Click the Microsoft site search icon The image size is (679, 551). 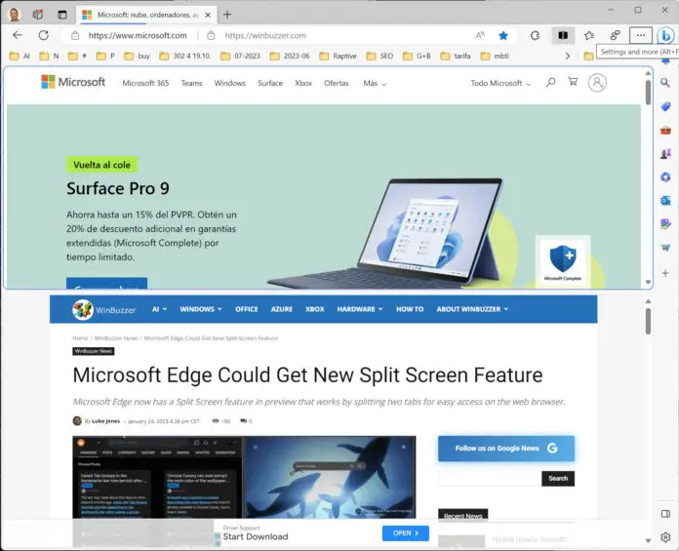tap(551, 82)
